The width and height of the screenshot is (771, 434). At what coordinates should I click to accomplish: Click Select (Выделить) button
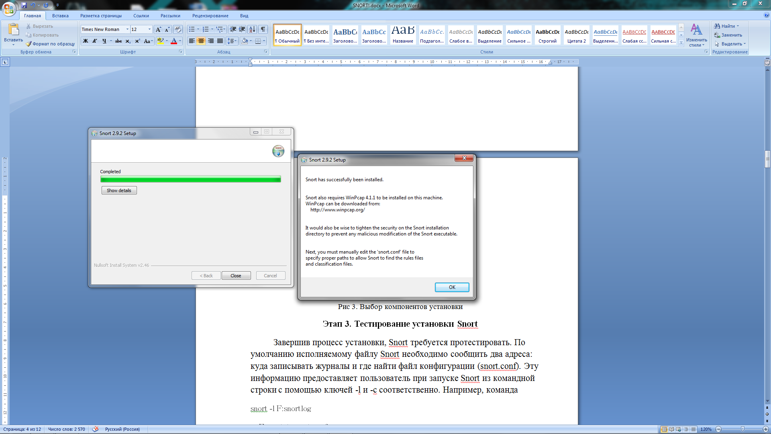point(730,44)
